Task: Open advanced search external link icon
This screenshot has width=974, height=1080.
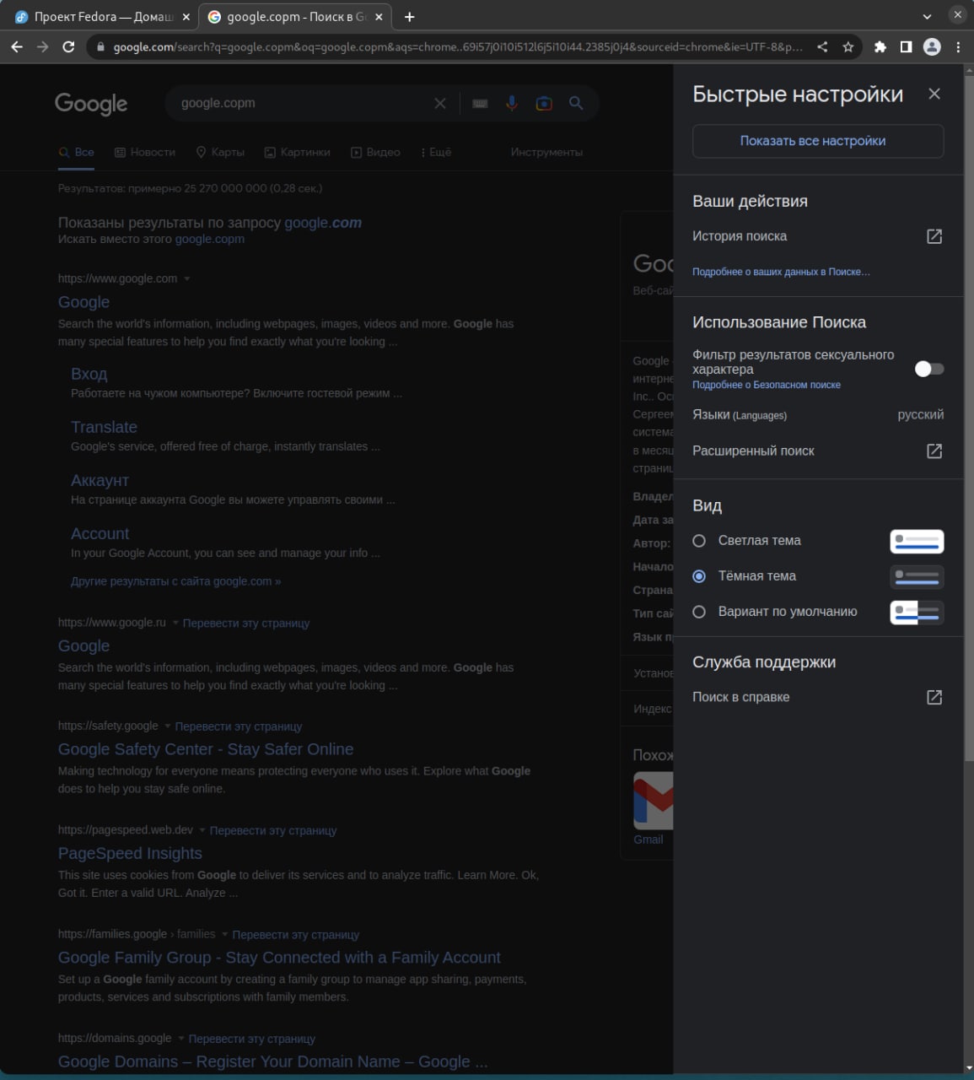Action: click(934, 451)
